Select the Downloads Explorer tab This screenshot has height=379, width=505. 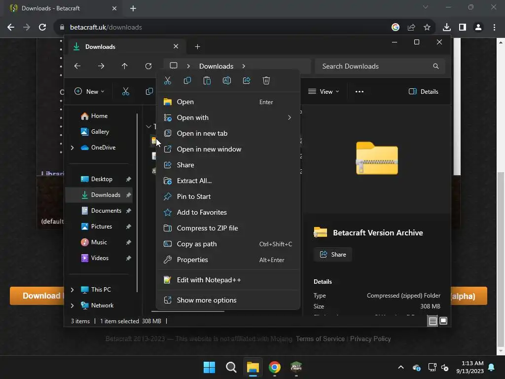point(127,47)
